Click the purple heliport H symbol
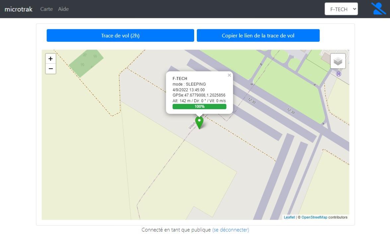 coord(339,74)
